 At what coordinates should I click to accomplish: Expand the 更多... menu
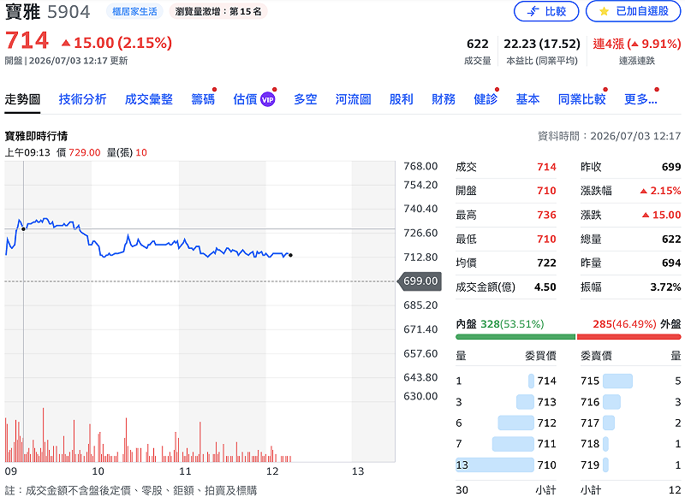(x=640, y=99)
